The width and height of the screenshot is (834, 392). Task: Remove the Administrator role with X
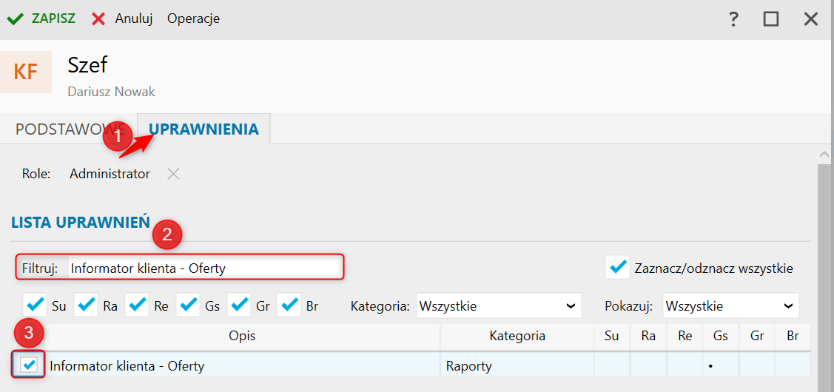coord(173,174)
